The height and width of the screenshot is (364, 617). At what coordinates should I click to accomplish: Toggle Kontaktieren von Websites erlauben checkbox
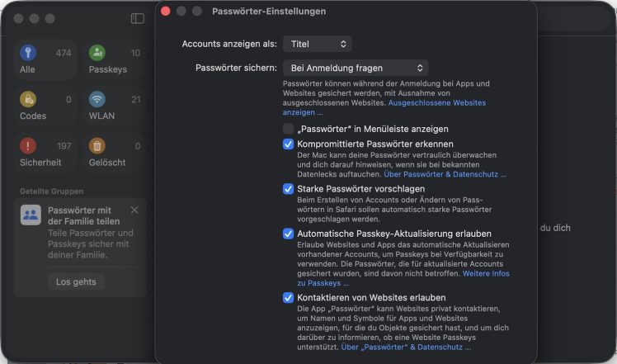pos(288,298)
